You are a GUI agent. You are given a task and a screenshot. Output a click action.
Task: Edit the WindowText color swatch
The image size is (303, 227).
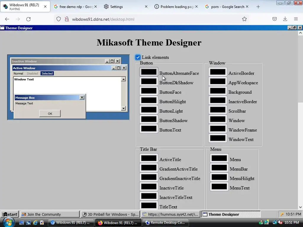[217, 138]
